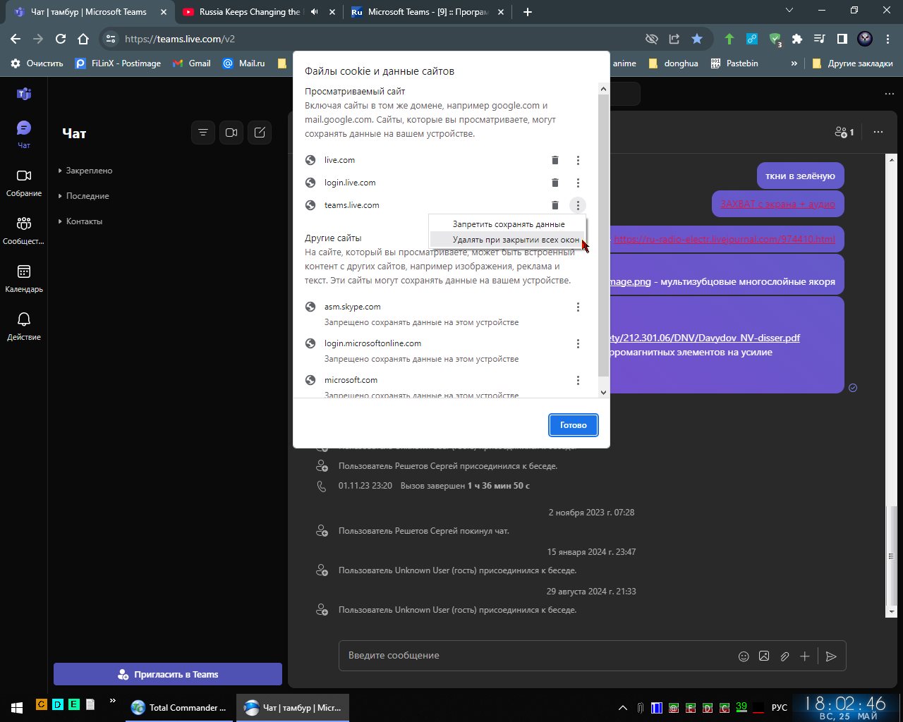The image size is (903, 722).
Task: Click the message input field
Action: [536, 656]
